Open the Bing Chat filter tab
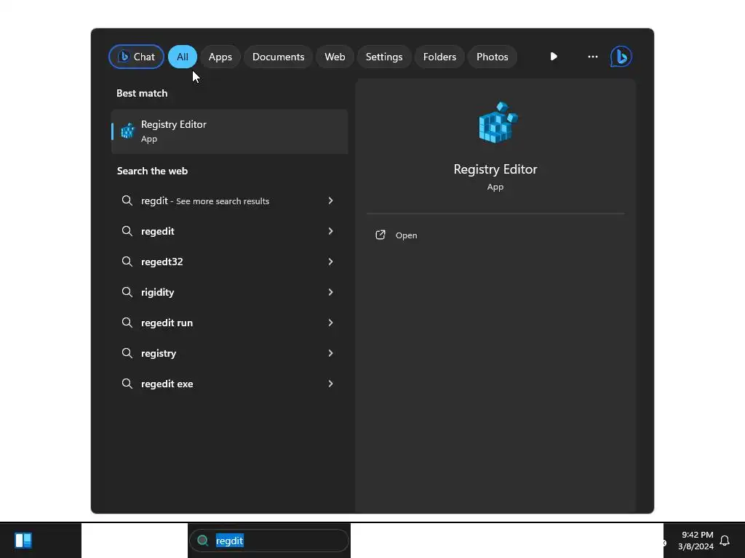The height and width of the screenshot is (558, 745). [136, 57]
